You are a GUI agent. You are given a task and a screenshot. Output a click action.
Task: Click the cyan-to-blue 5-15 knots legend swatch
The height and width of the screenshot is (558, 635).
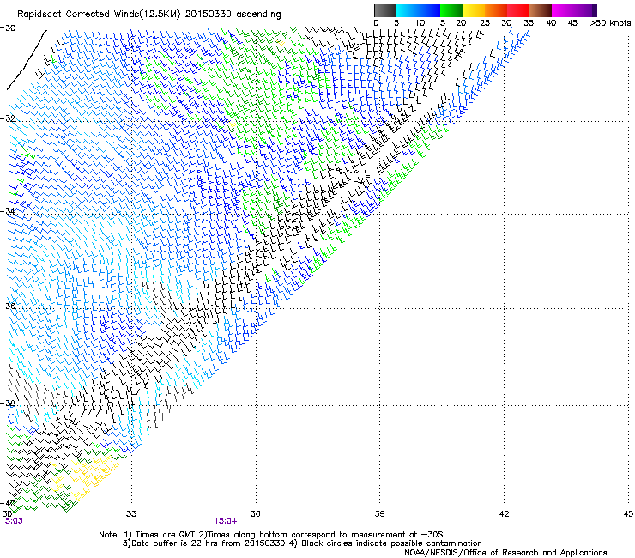tap(418, 10)
